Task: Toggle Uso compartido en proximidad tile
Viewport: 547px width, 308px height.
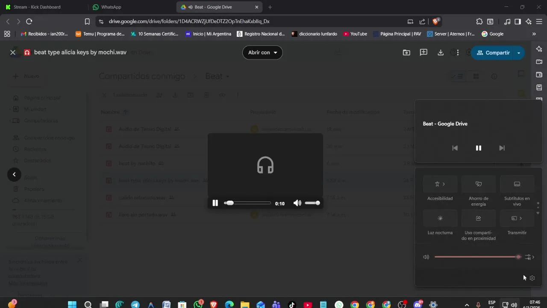Action: [479, 218]
